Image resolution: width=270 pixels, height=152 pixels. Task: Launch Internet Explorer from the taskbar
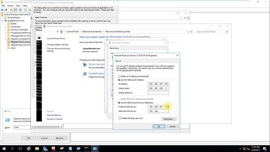point(29,149)
